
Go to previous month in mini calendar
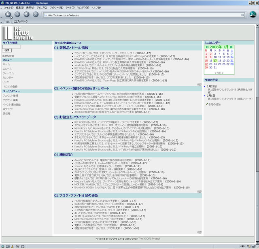tap(207, 47)
